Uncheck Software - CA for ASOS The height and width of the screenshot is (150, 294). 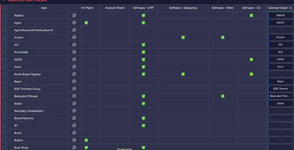(x=251, y=59)
